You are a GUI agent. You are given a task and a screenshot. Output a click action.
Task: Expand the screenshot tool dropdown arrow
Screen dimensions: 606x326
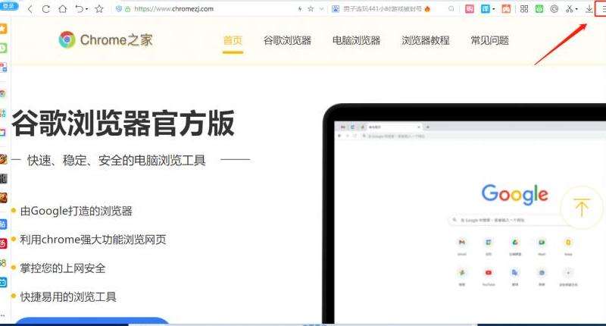(x=576, y=9)
